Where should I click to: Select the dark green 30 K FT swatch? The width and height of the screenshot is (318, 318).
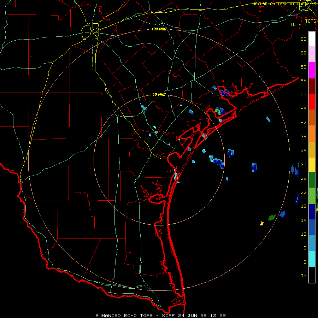click(x=312, y=180)
